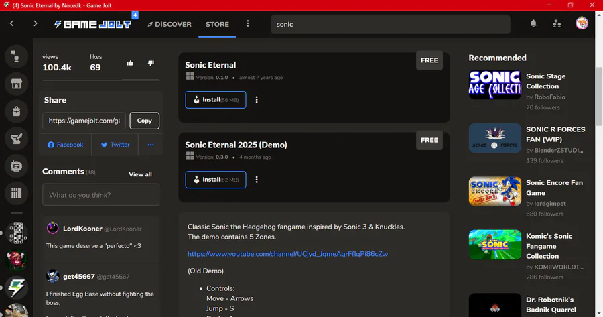Click FREE badge on Sonic Eternal 2025
603x317 pixels.
point(429,140)
